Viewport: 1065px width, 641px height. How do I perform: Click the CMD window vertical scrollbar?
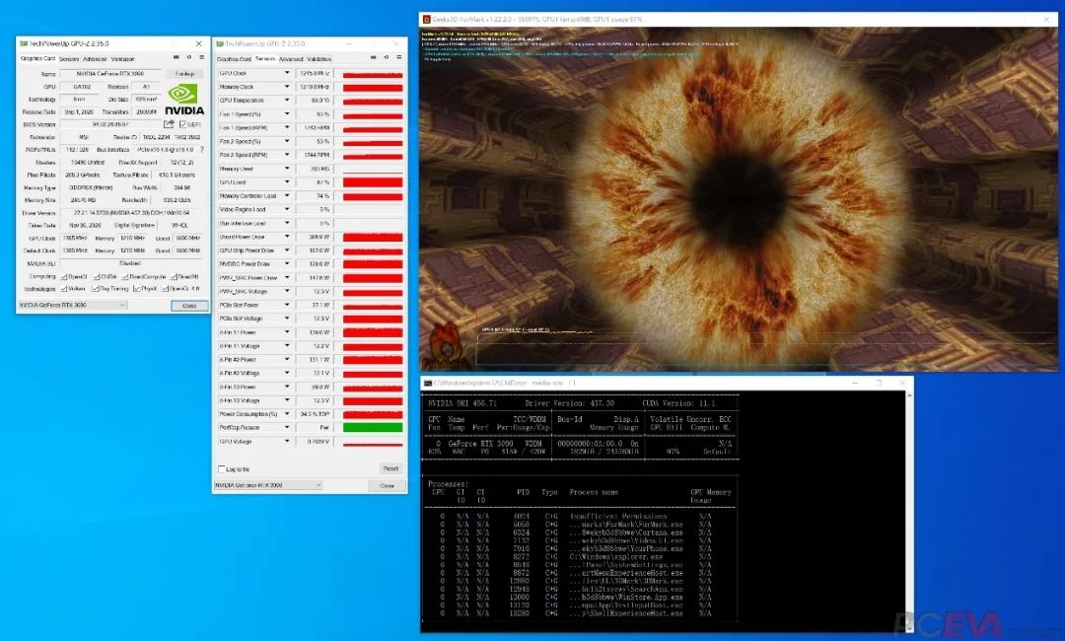909,511
